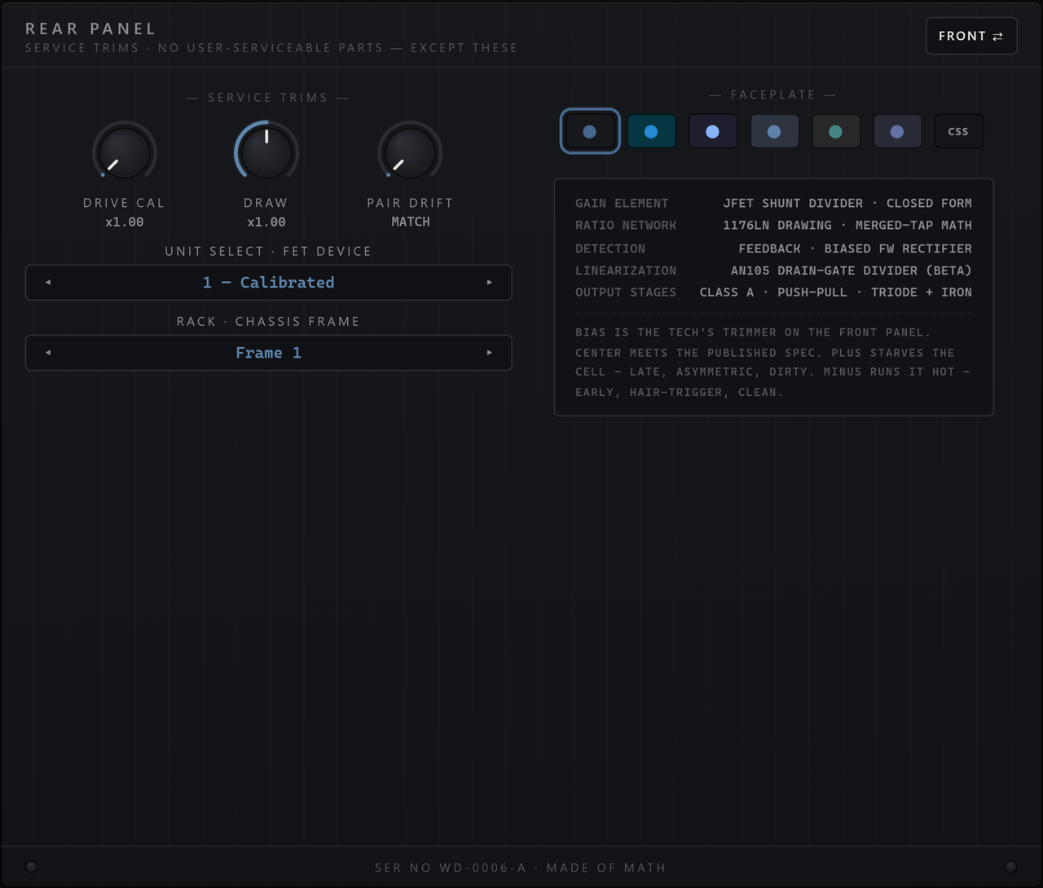Click the 'DRIVE CAL' knob label
The height and width of the screenshot is (888, 1043).
coord(124,203)
